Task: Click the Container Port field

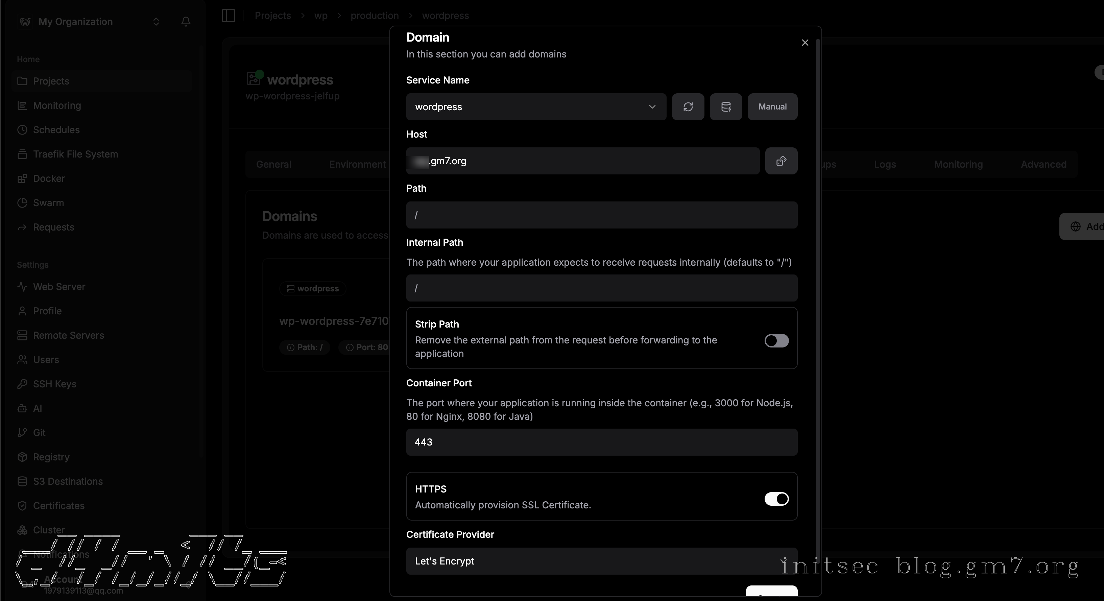Action: point(601,442)
